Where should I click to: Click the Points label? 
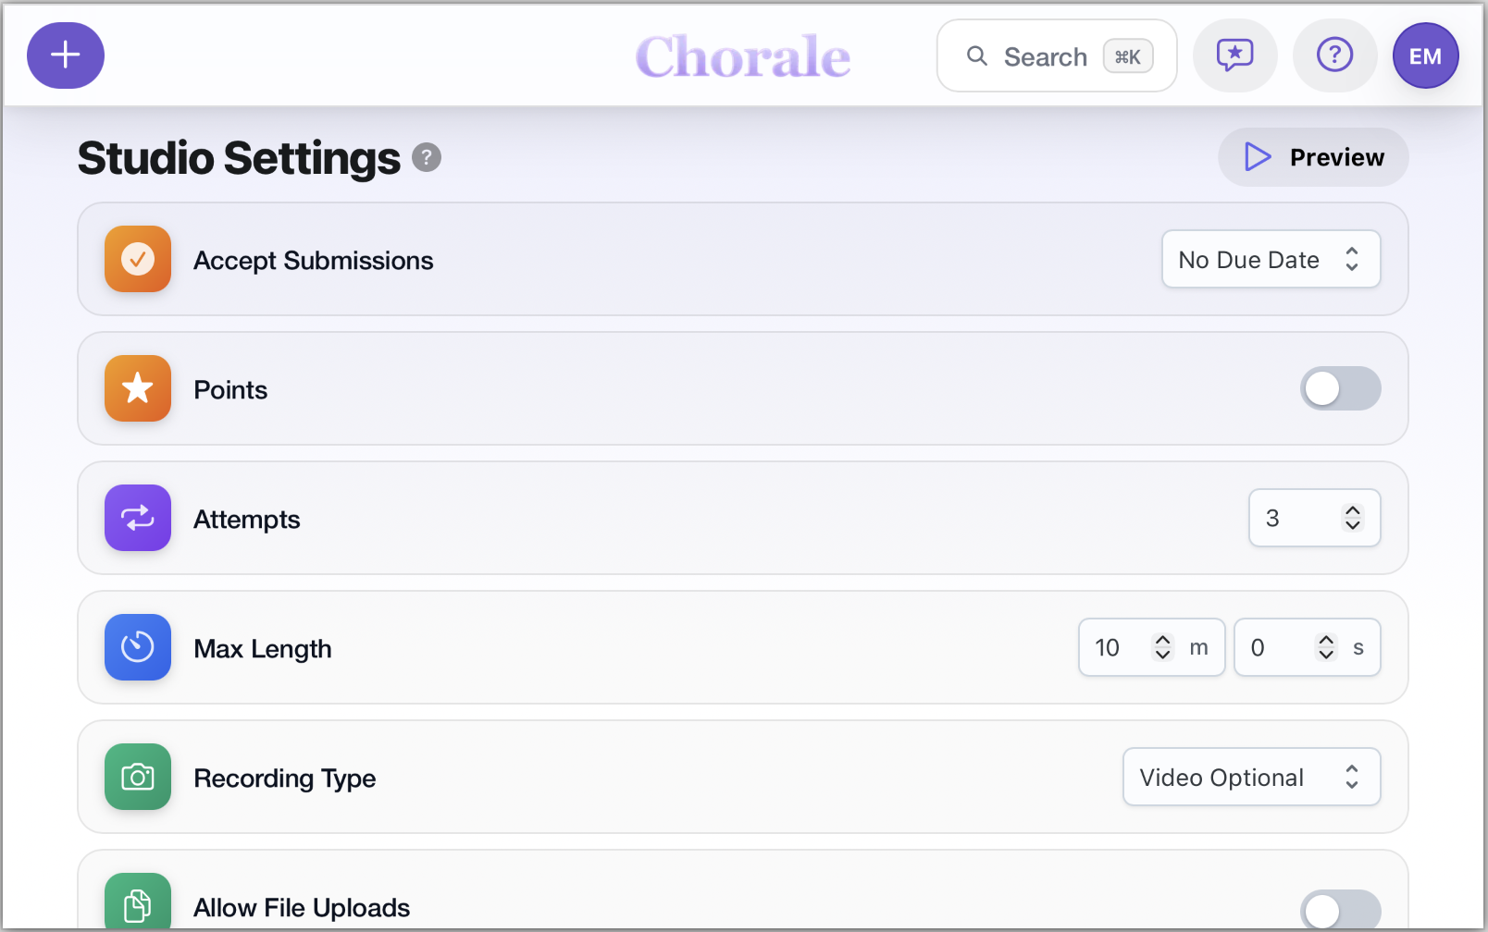(230, 390)
